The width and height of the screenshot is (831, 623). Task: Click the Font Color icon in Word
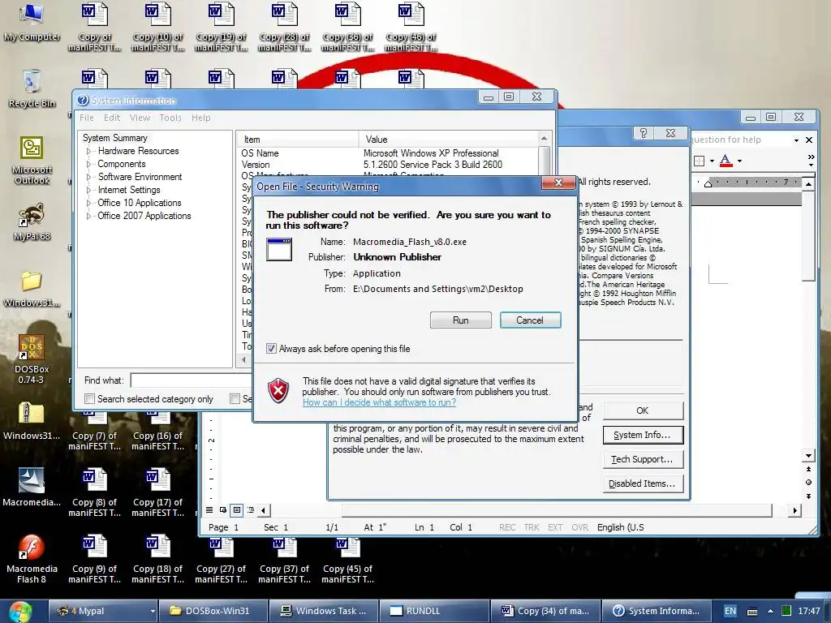click(x=726, y=161)
